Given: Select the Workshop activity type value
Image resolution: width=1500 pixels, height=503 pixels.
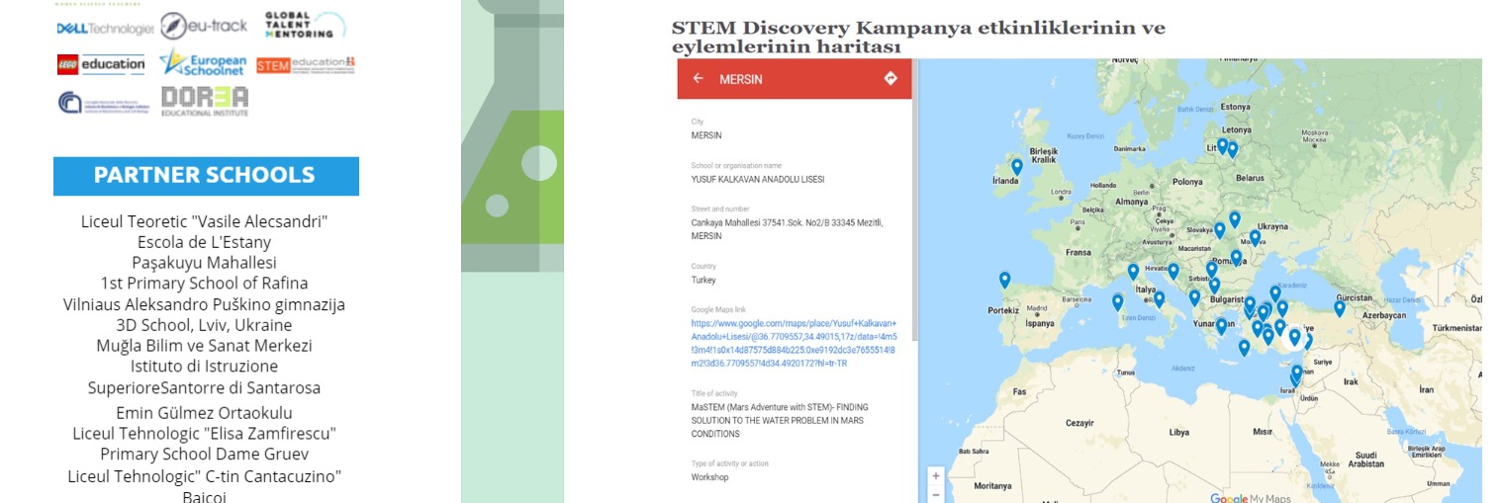Looking at the screenshot, I should (x=709, y=477).
